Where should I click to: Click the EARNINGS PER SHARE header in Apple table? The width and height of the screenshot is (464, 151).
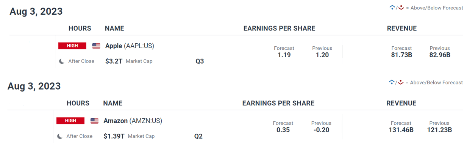tap(279, 28)
